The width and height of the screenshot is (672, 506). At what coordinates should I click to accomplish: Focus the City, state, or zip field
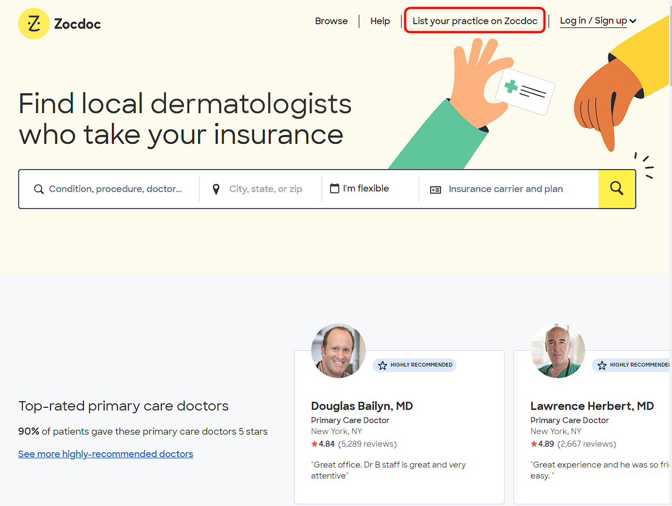coord(261,189)
